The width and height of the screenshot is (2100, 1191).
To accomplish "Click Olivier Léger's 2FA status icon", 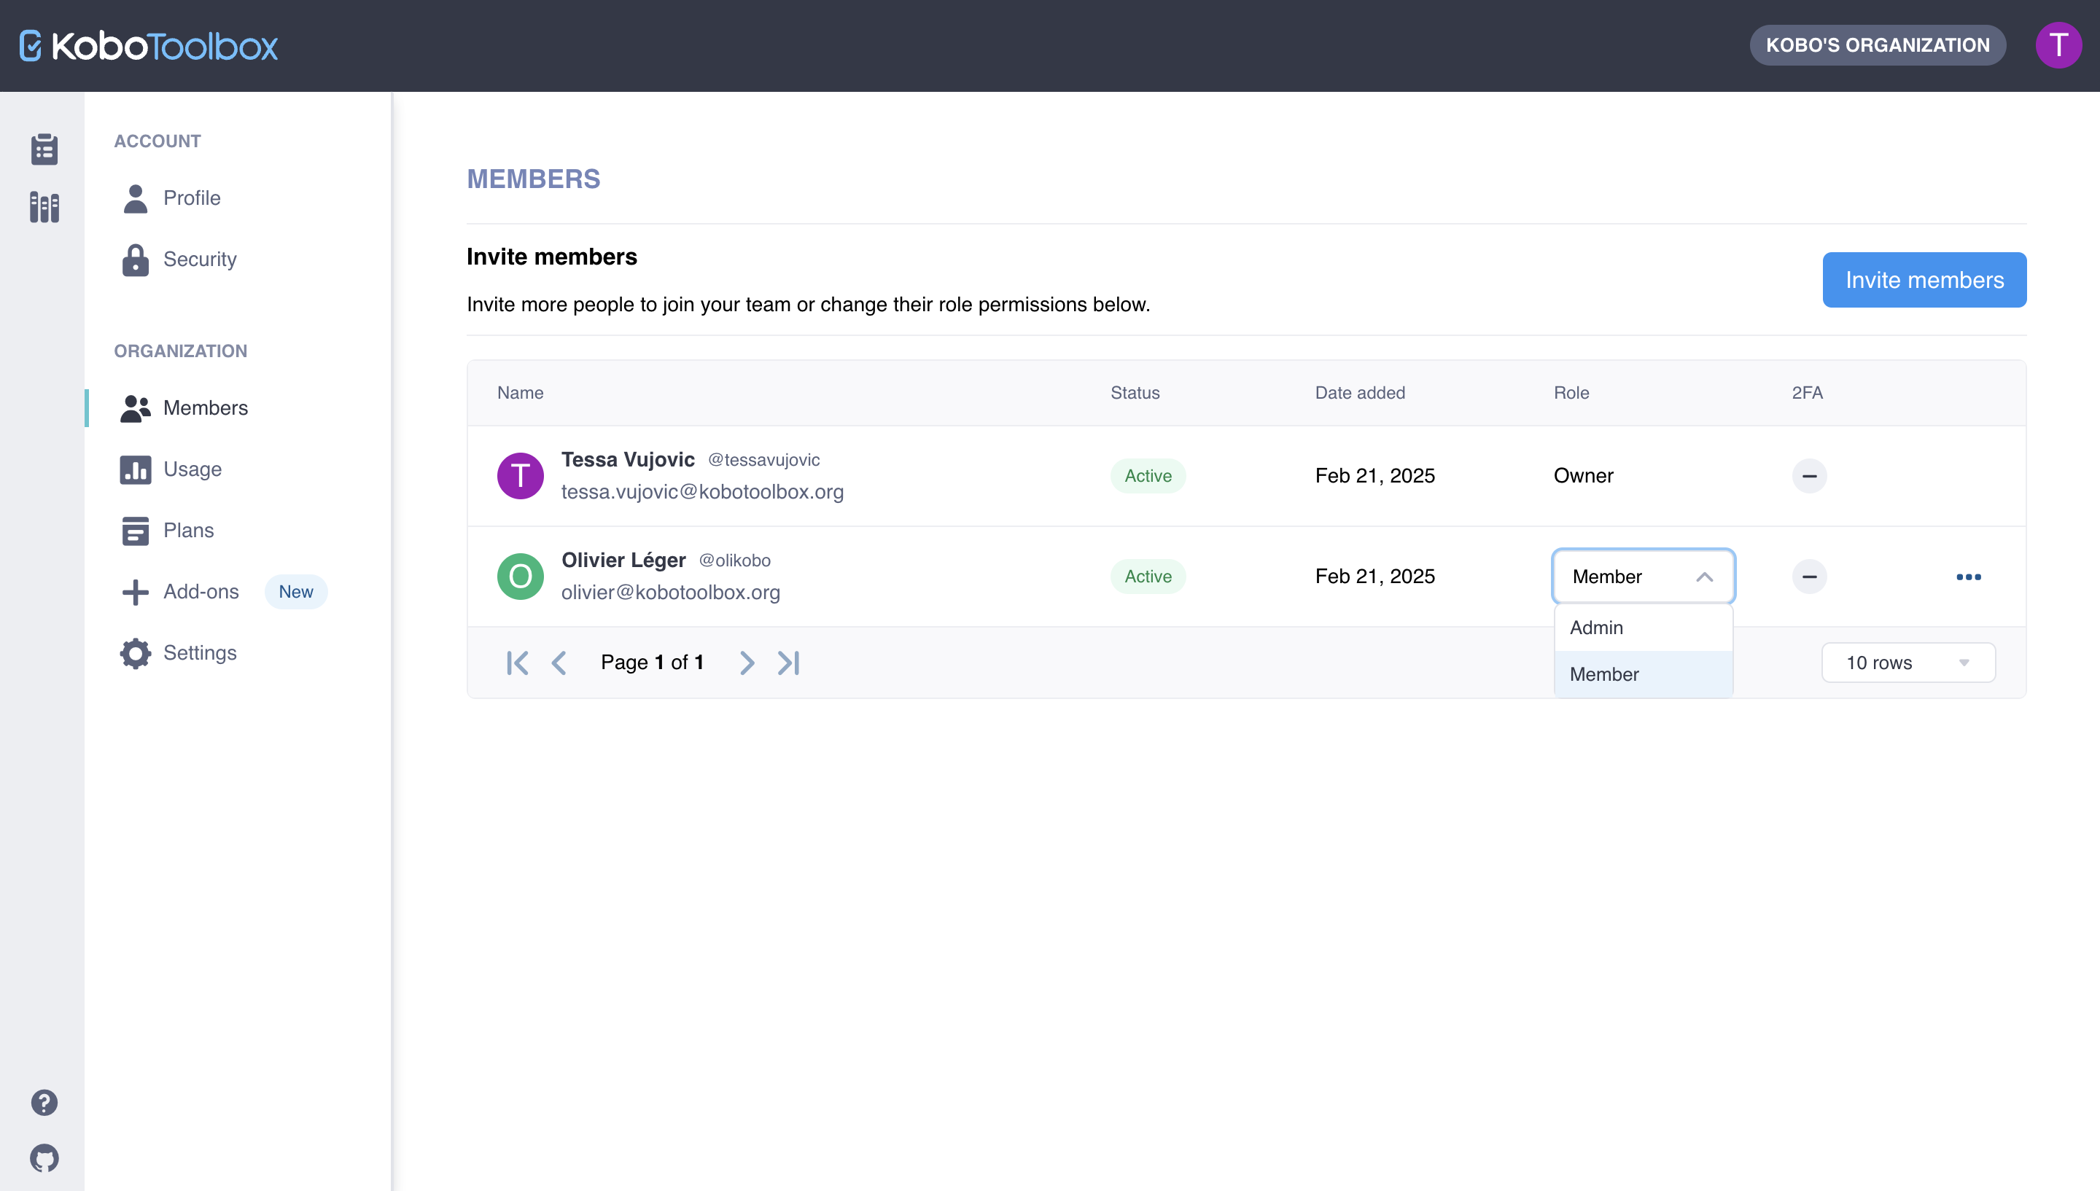I will coord(1810,577).
